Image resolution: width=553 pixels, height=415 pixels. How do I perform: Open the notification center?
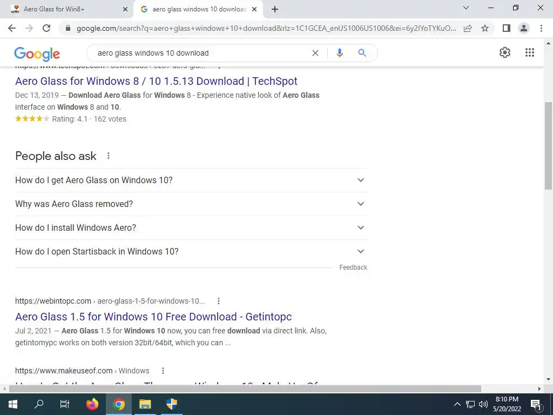click(536, 404)
